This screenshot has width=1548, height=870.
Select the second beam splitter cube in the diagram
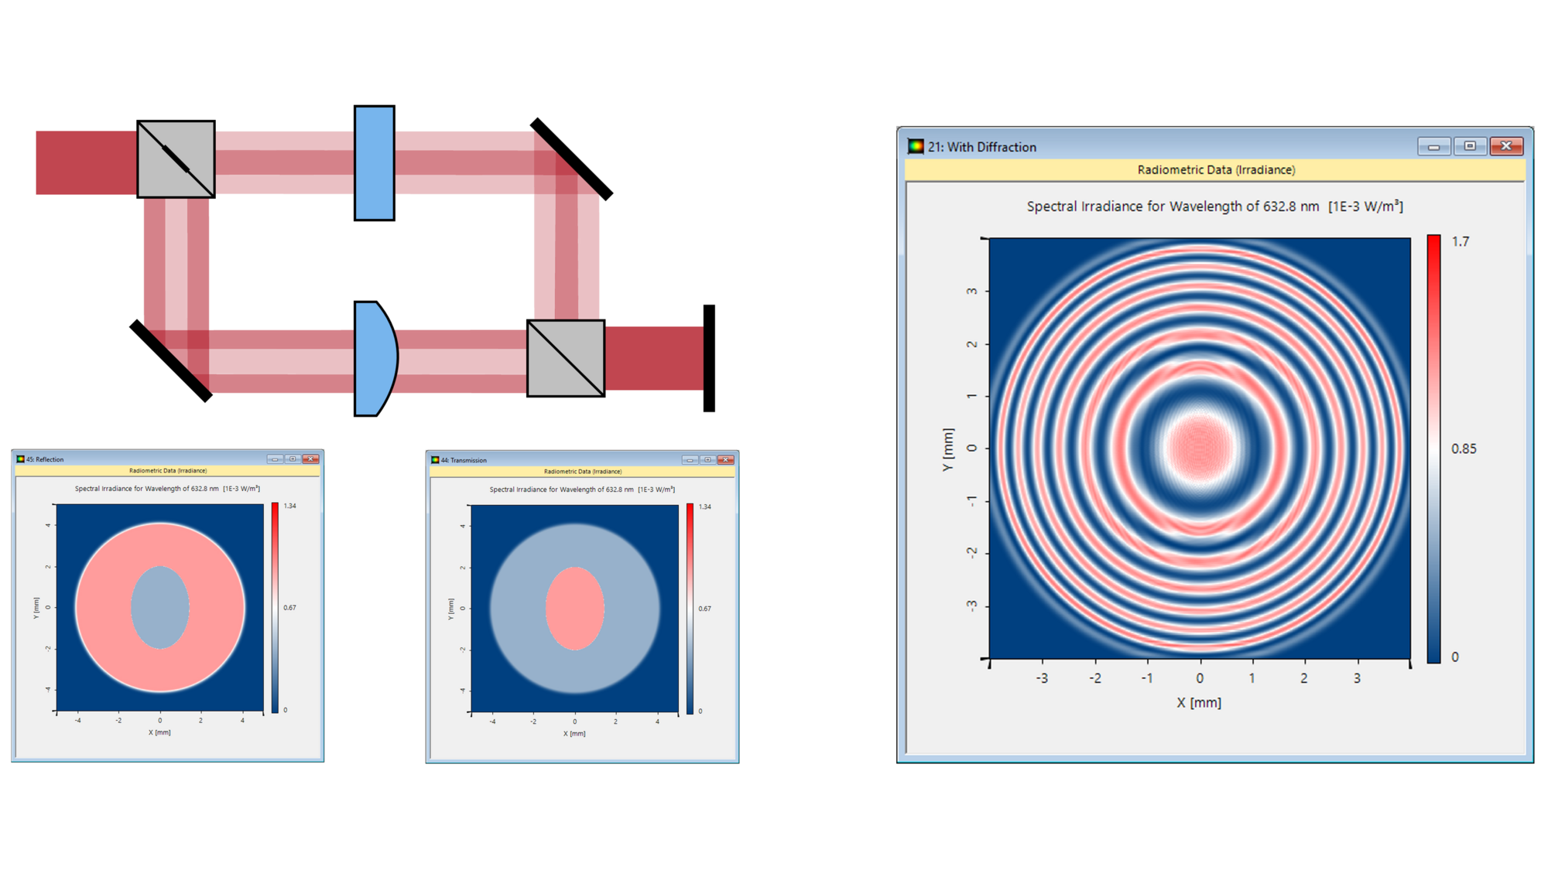click(565, 356)
